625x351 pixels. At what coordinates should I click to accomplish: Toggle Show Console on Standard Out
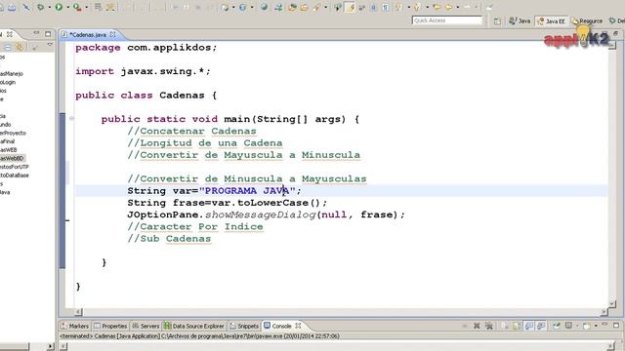[x=529, y=326]
